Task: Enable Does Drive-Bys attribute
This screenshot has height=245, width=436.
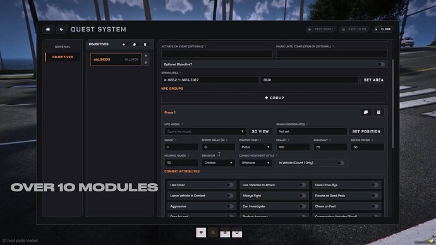Action: 374,185
